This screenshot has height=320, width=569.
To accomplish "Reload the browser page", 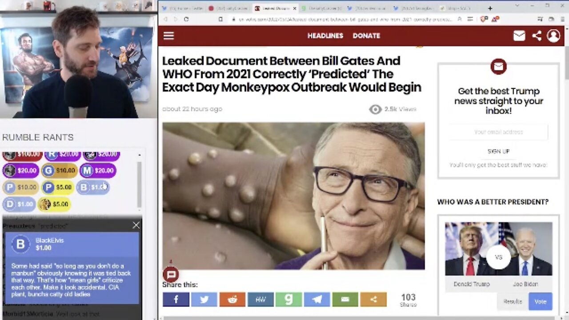I will click(186, 19).
